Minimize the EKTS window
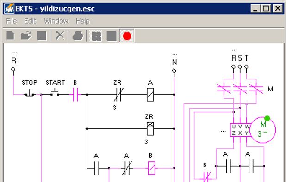Image resolution: width=286 pixels, height=182 pixels. [255, 8]
